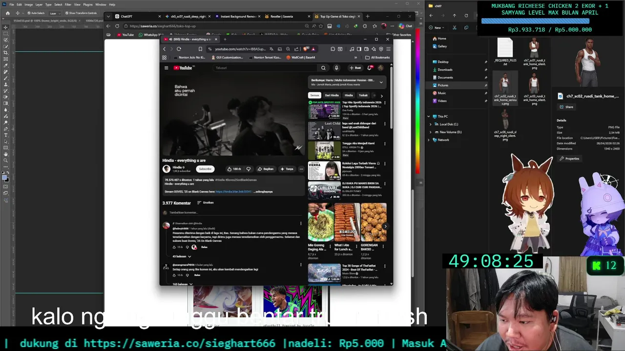Screen dimensions: 625x351
Task: Open the Downloads folder in File Explorer sidebar
Action: (x=445, y=70)
